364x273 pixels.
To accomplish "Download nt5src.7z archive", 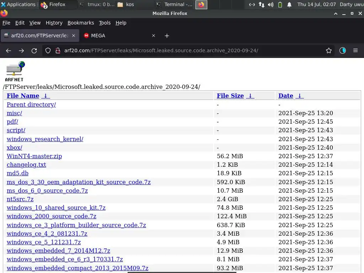I will tap(20, 199).
